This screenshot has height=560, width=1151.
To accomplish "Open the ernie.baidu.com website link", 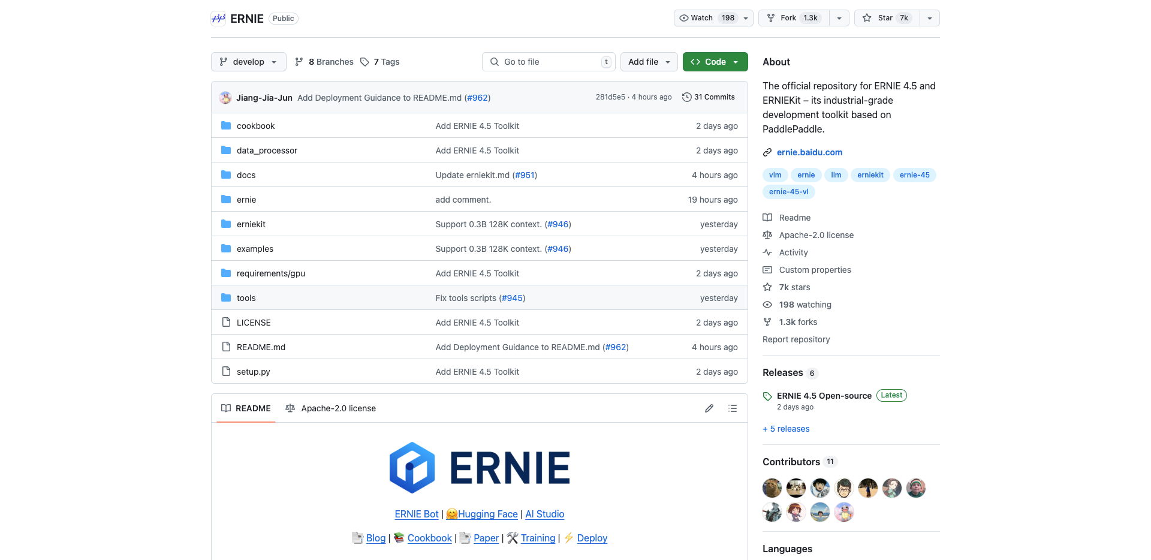I will click(809, 152).
